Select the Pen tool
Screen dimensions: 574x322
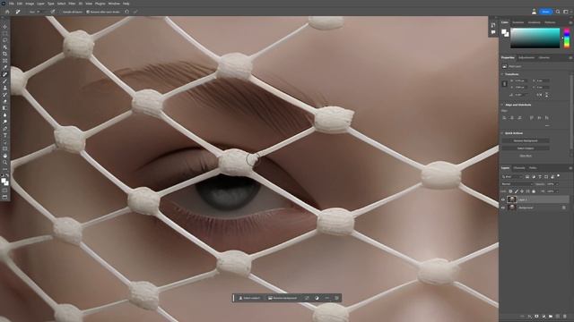pyautogui.click(x=4, y=129)
